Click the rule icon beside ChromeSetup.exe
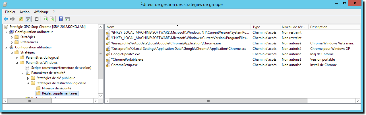This screenshot has width=366, height=115. [x=108, y=65]
